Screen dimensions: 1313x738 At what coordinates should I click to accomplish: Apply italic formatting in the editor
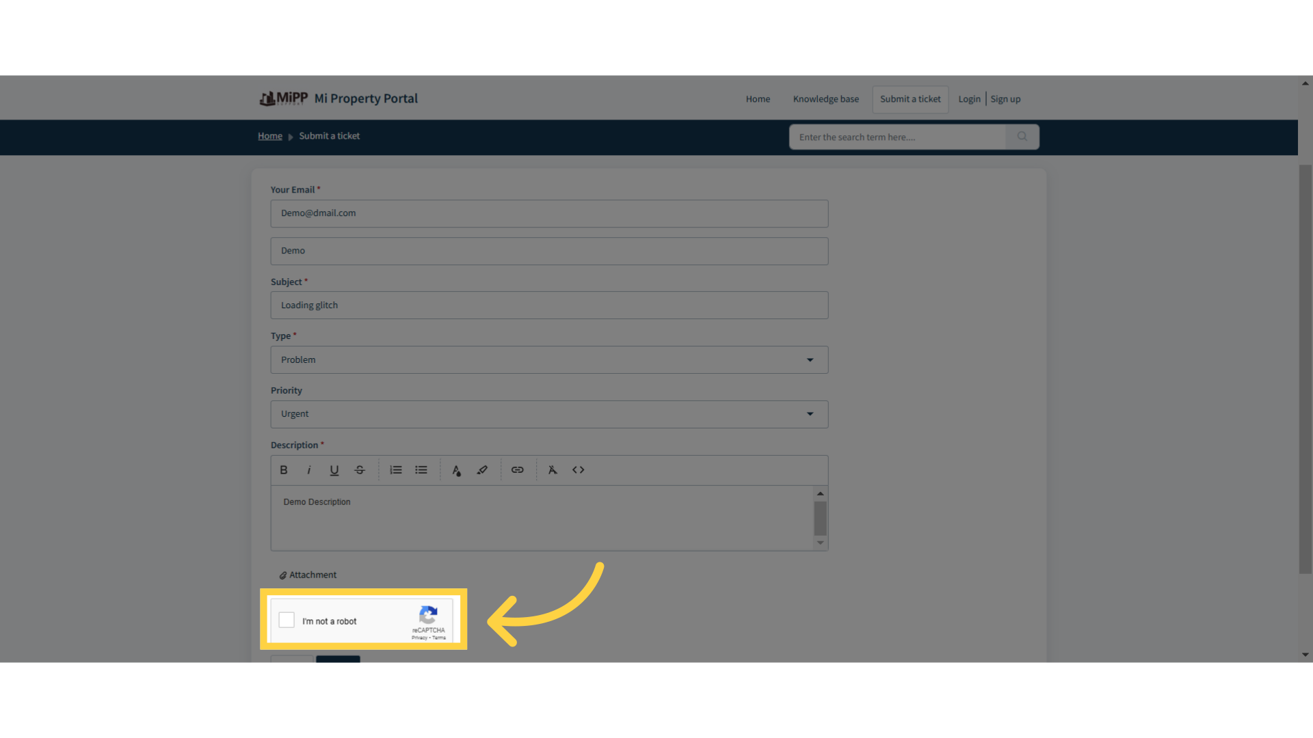pos(309,470)
